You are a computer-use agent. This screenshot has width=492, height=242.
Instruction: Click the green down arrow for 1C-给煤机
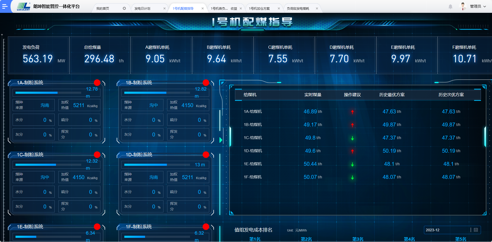click(x=352, y=138)
